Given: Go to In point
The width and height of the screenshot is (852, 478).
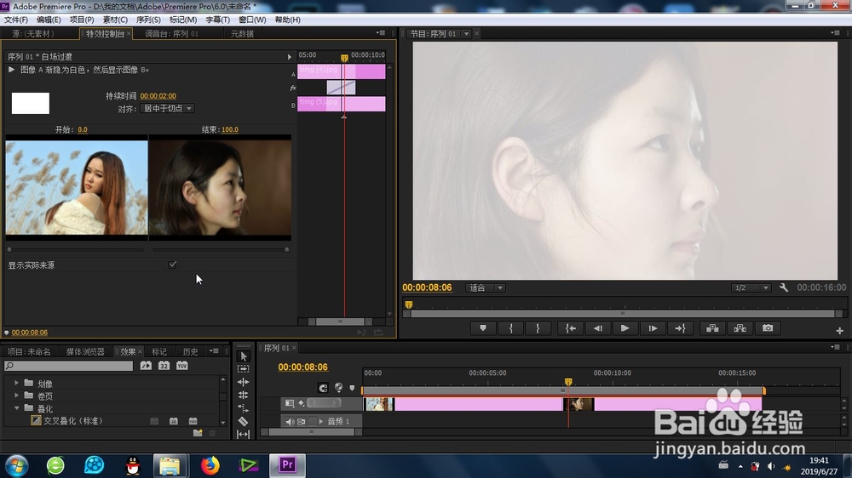Looking at the screenshot, I should (571, 328).
